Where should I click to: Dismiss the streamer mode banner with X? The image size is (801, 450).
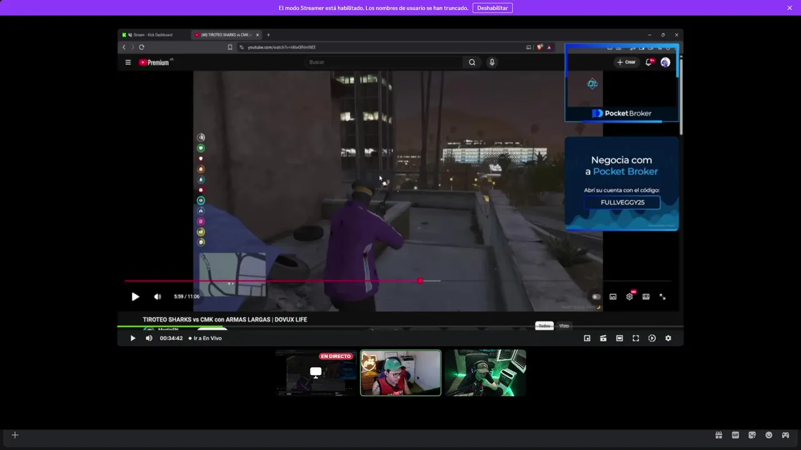pos(790,8)
